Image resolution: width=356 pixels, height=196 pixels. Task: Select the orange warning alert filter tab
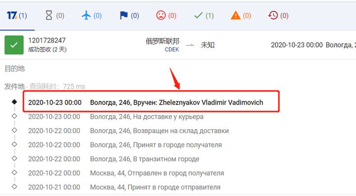241,15
